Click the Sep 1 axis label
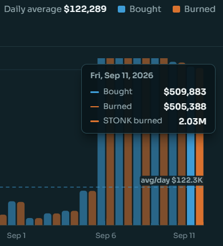The image size is (223, 246). pyautogui.click(x=16, y=236)
